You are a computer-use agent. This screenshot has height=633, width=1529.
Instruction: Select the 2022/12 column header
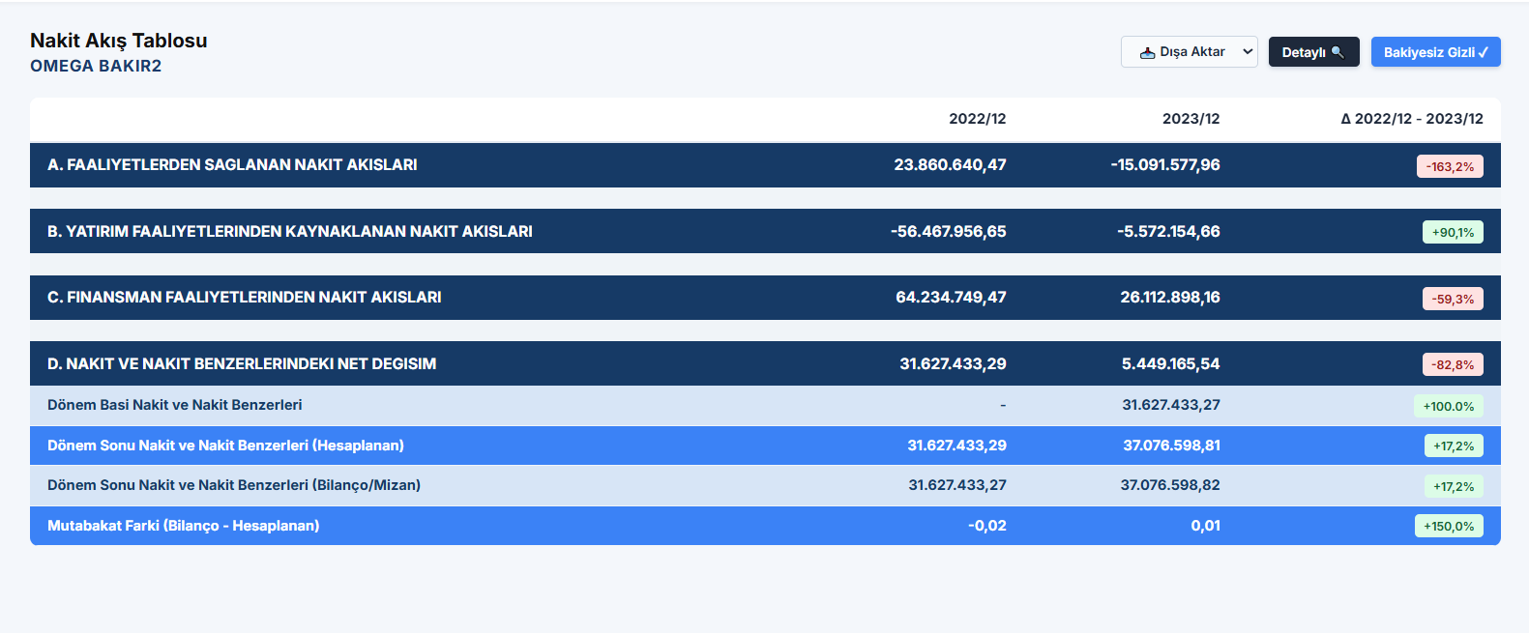click(977, 119)
